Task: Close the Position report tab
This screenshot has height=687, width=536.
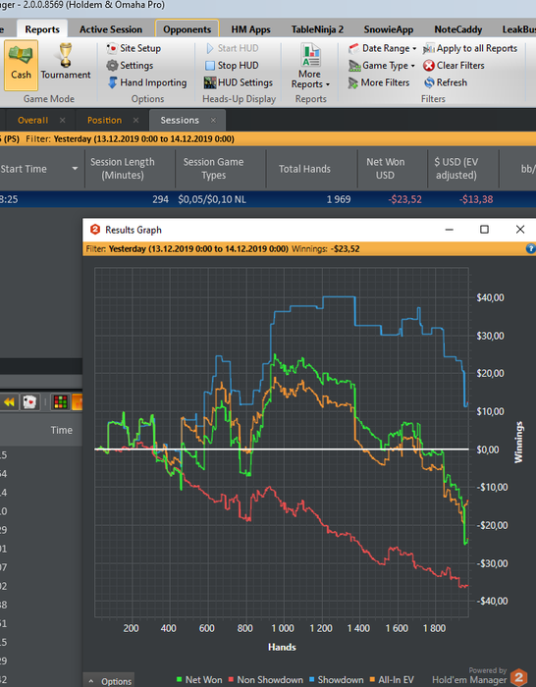Action: click(x=135, y=120)
